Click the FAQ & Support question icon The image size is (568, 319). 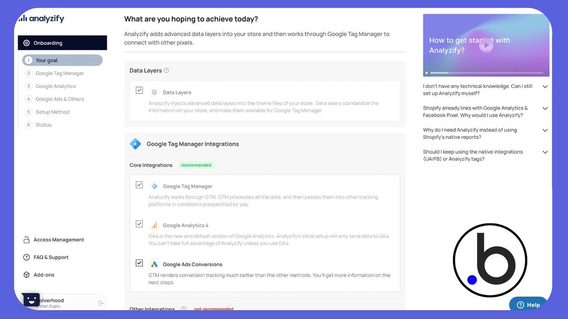[27, 257]
